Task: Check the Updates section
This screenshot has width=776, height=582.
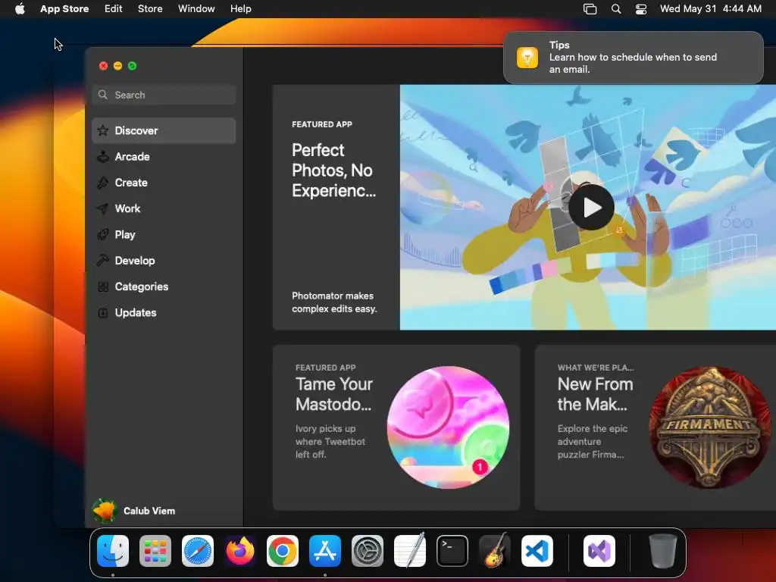Action: tap(164, 313)
